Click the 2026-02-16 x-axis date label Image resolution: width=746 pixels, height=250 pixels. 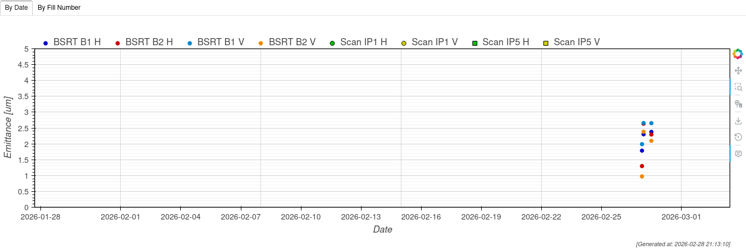pyautogui.click(x=421, y=217)
